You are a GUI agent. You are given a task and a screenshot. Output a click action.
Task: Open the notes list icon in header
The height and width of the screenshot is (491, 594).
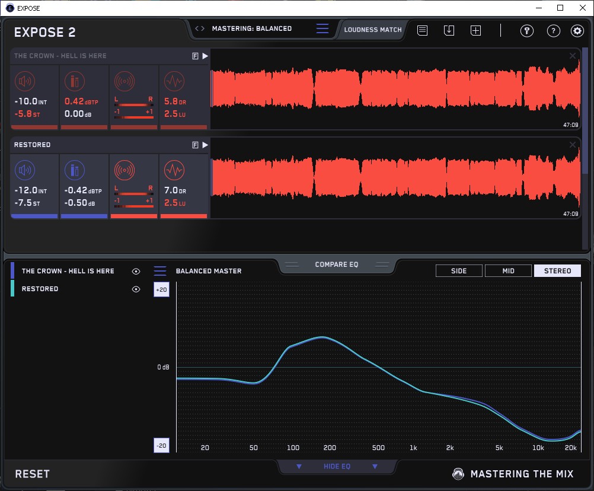(x=423, y=30)
